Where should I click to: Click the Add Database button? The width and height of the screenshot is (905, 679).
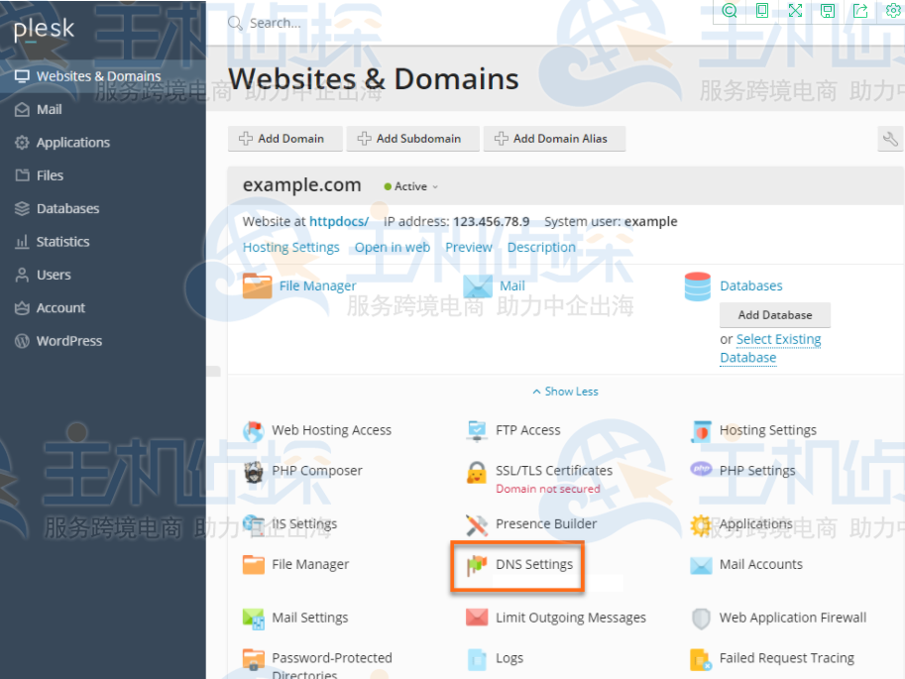pyautogui.click(x=775, y=314)
